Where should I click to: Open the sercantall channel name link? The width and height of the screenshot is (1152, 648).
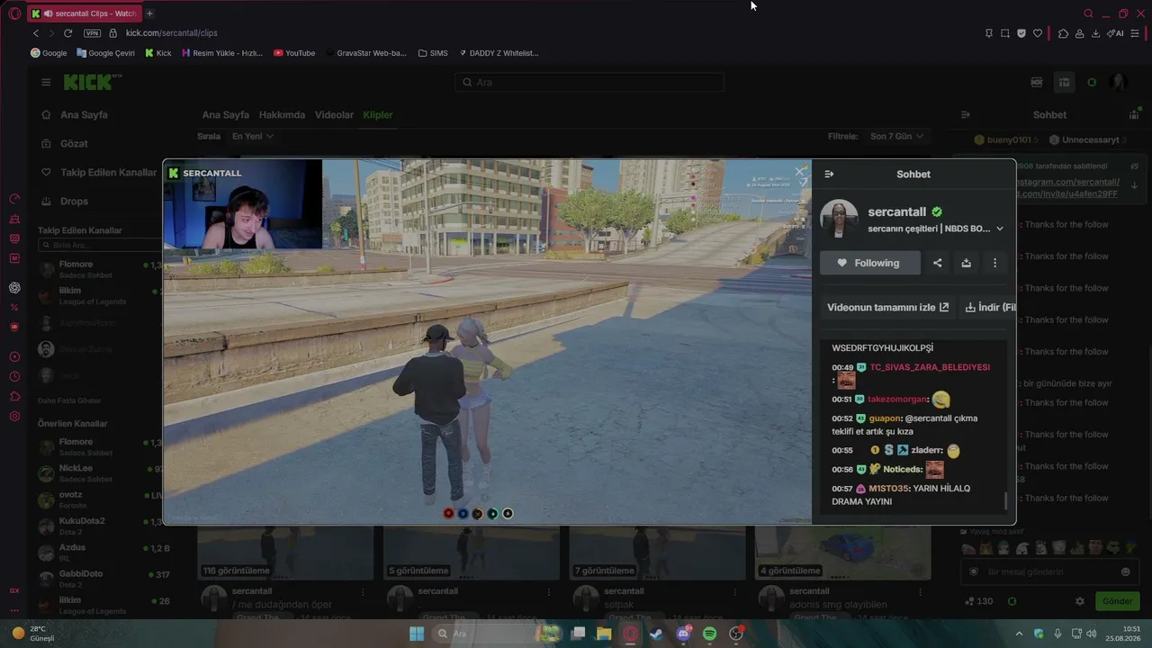(x=896, y=211)
